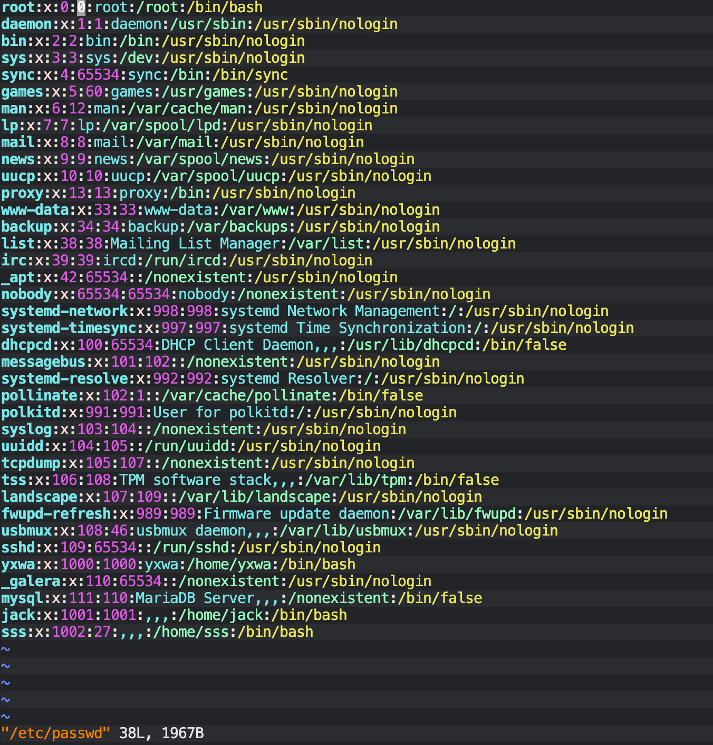Click 'MariaDB Server' text in mysql line
The height and width of the screenshot is (745, 713).
tap(195, 598)
